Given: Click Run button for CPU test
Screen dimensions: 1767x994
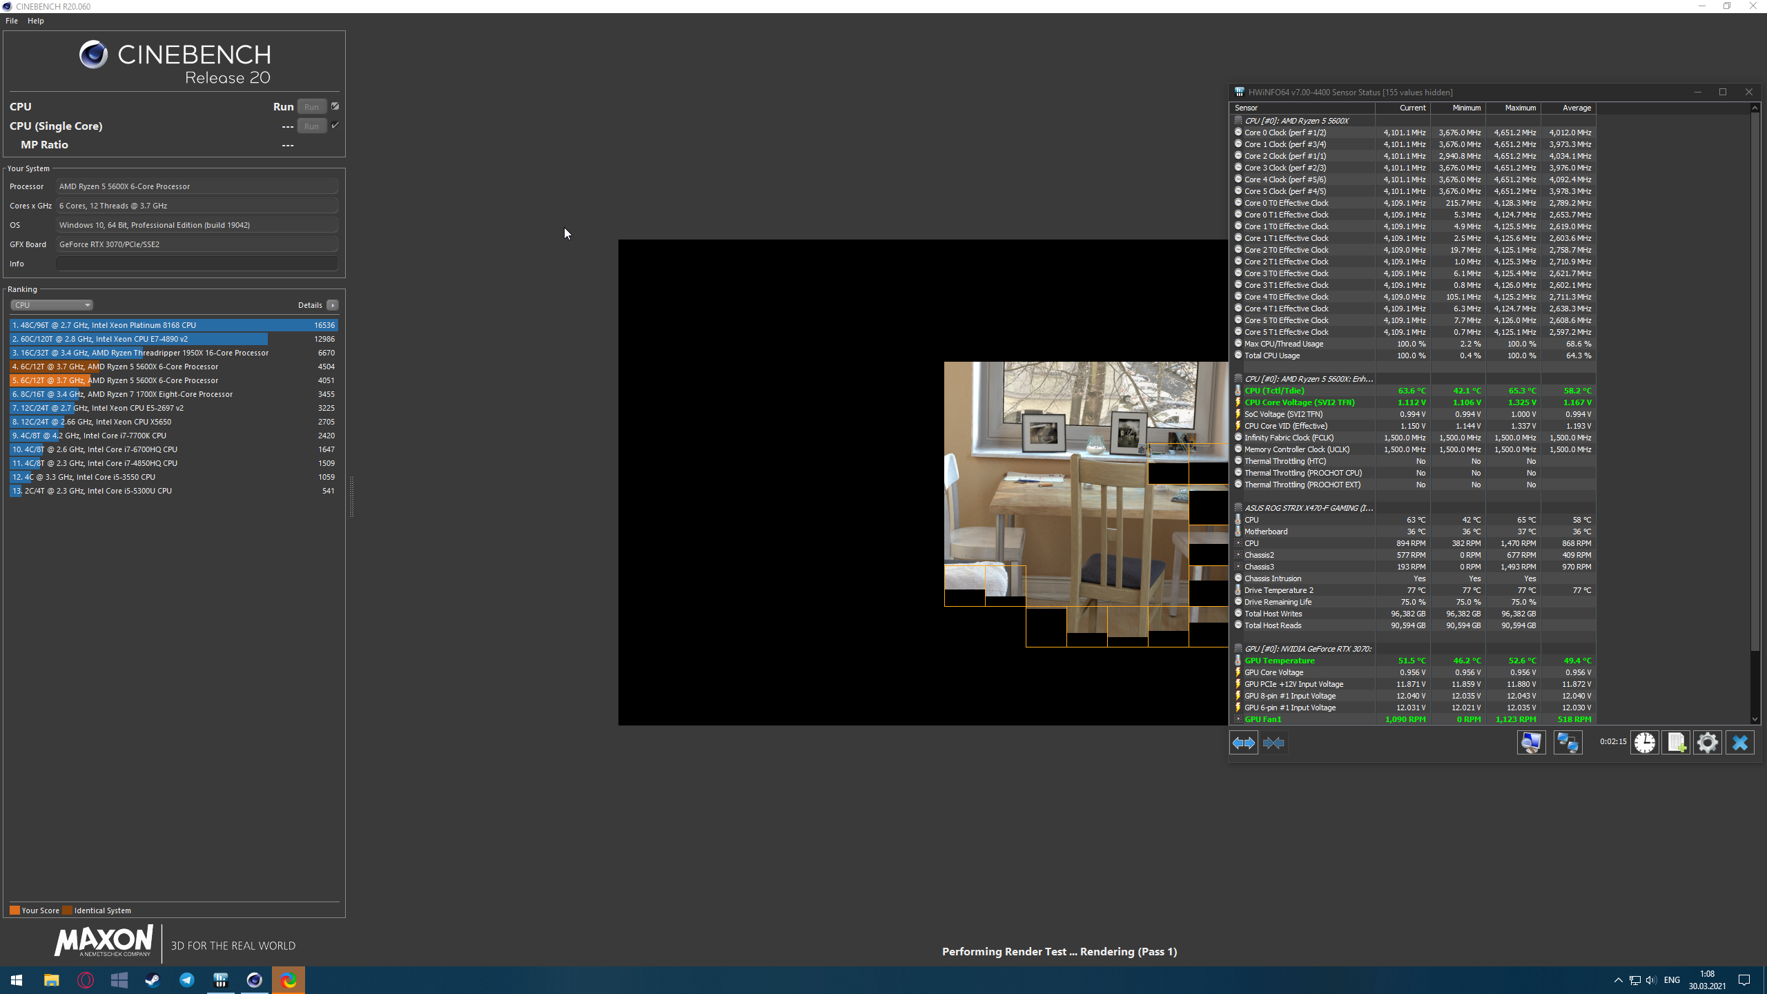Looking at the screenshot, I should pos(311,106).
